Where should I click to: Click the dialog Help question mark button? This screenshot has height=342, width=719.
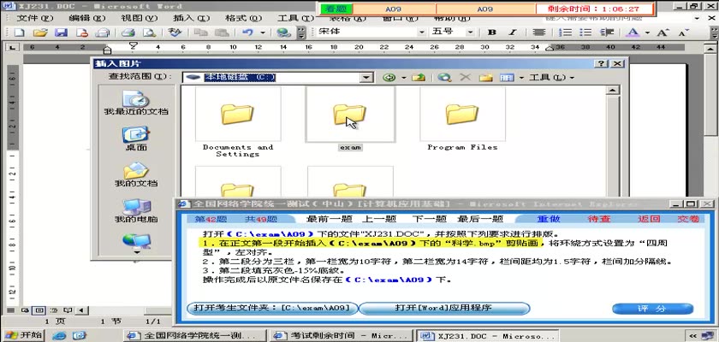[x=602, y=63]
